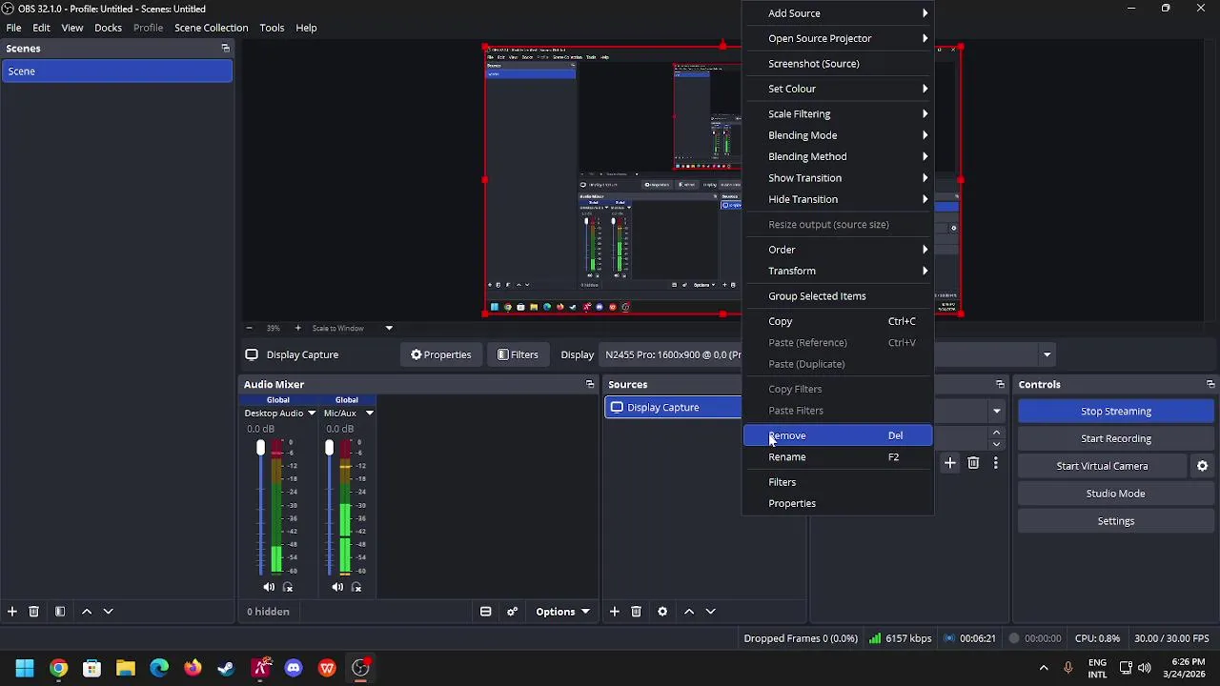Open Display selection dropdown arrow

1047,354
